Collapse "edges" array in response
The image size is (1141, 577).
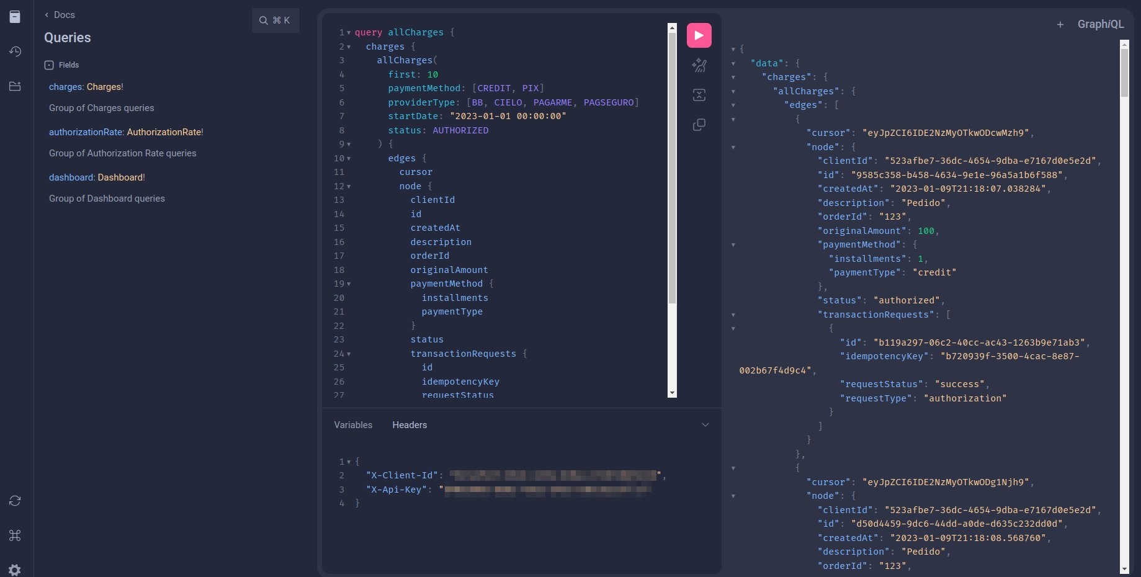[x=733, y=105]
